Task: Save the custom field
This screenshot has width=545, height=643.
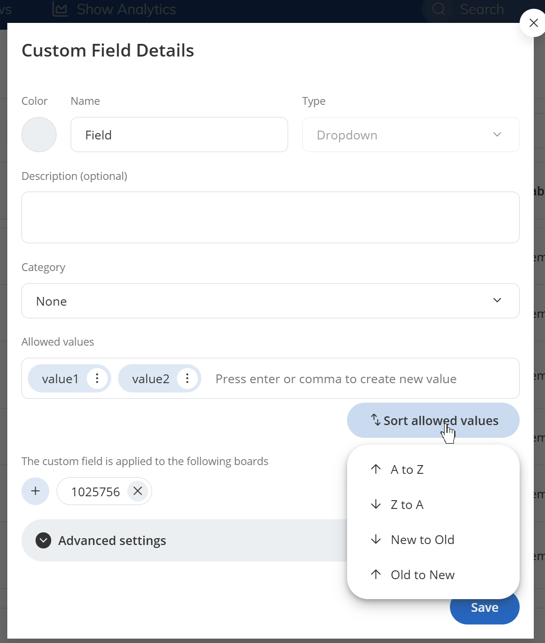Action: click(484, 607)
